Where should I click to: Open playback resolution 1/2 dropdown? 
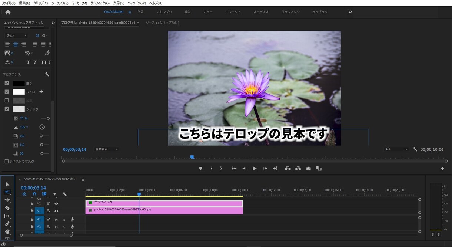pos(396,149)
